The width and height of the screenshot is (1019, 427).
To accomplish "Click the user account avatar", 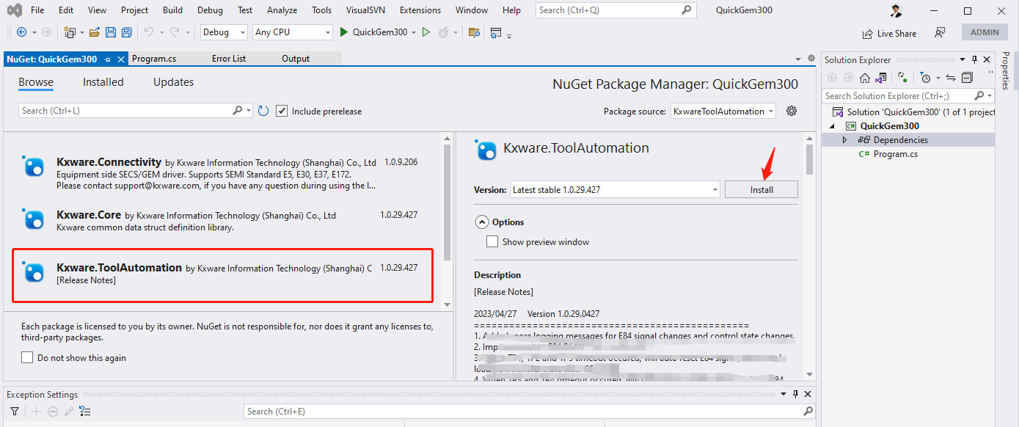I will pos(896,11).
